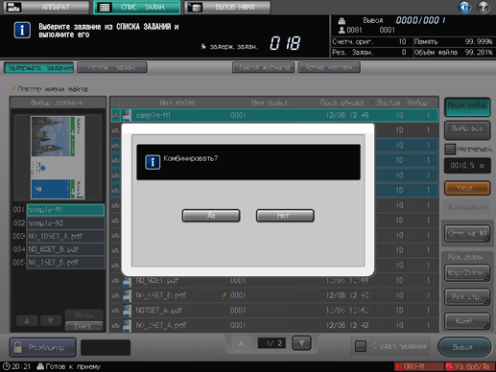Go to previous page of job list
This screenshot has width=496, height=372.
pyautogui.click(x=241, y=343)
